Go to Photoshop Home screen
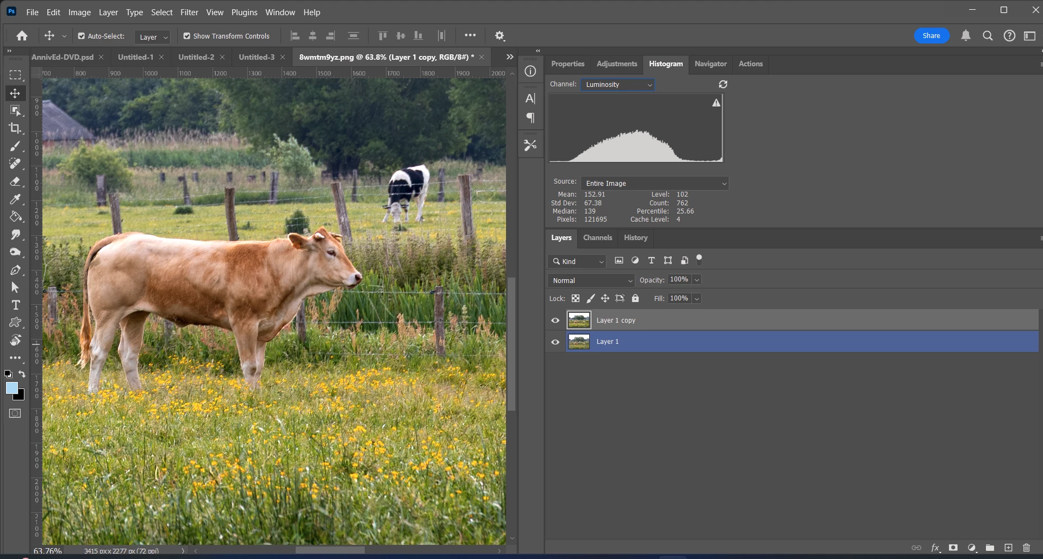The height and width of the screenshot is (559, 1043). [x=22, y=36]
